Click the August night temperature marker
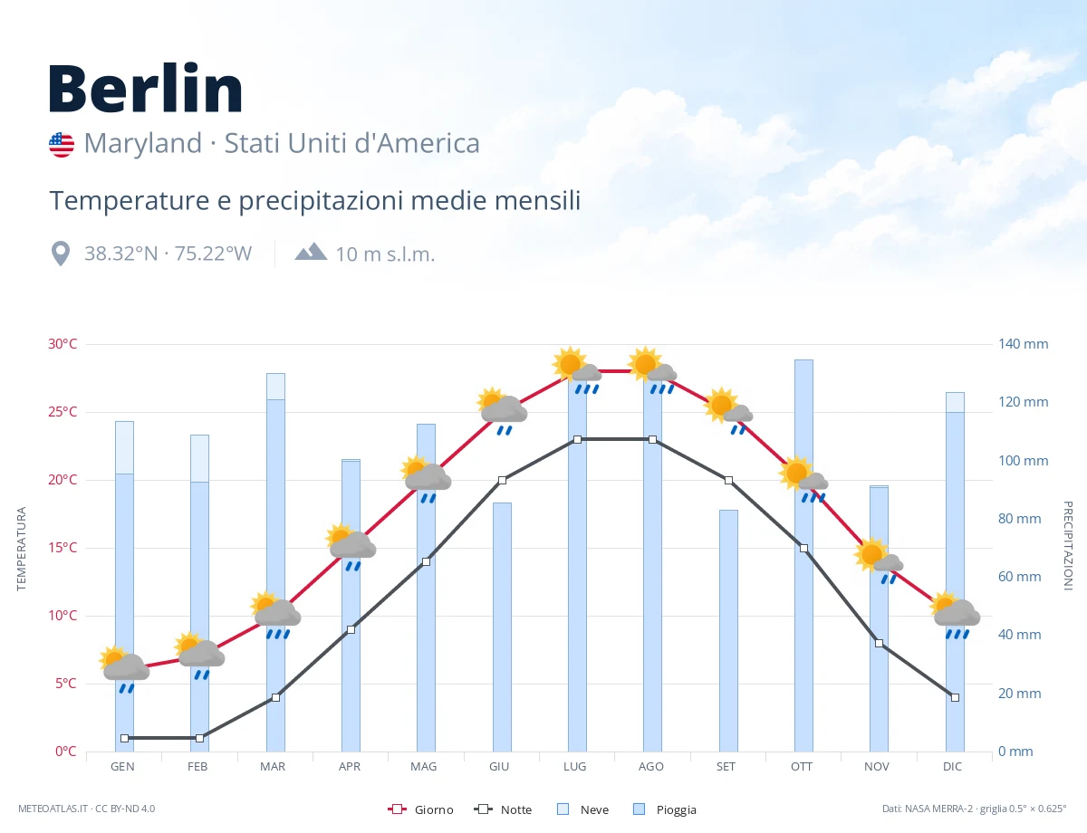 pos(652,439)
